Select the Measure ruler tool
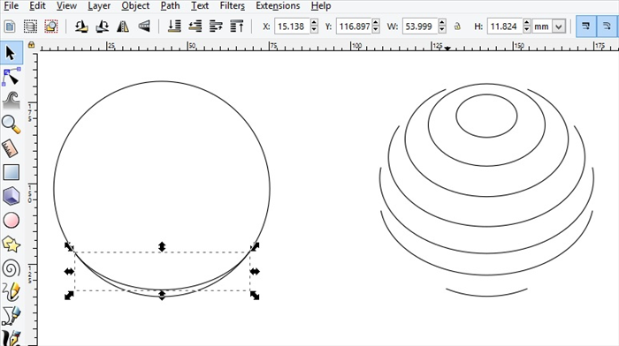This screenshot has width=619, height=346. [11, 148]
